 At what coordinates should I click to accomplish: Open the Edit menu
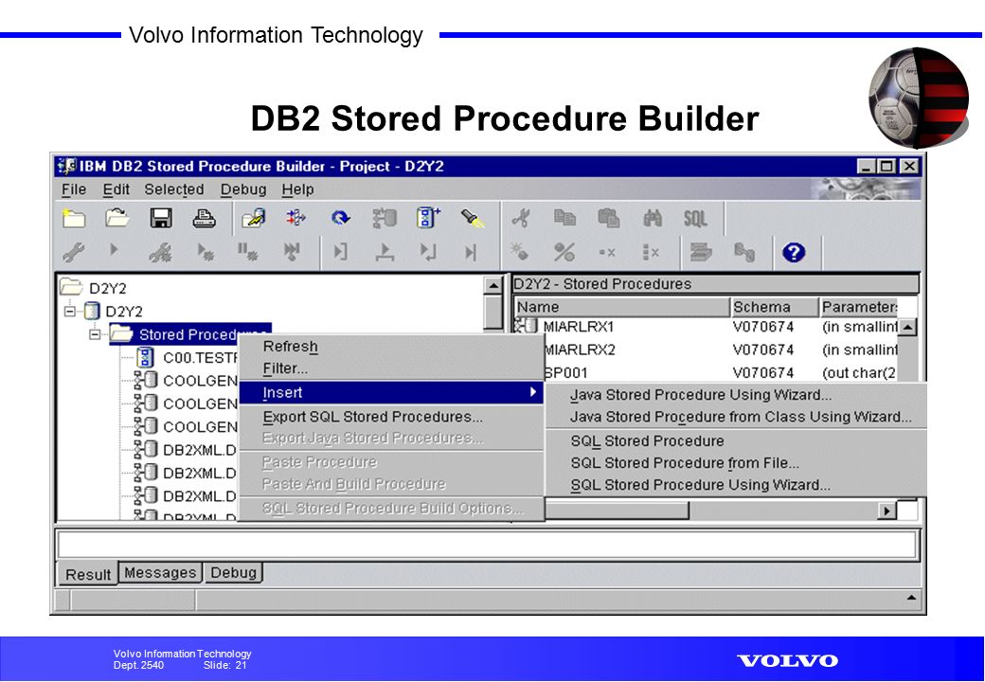pyautogui.click(x=116, y=189)
